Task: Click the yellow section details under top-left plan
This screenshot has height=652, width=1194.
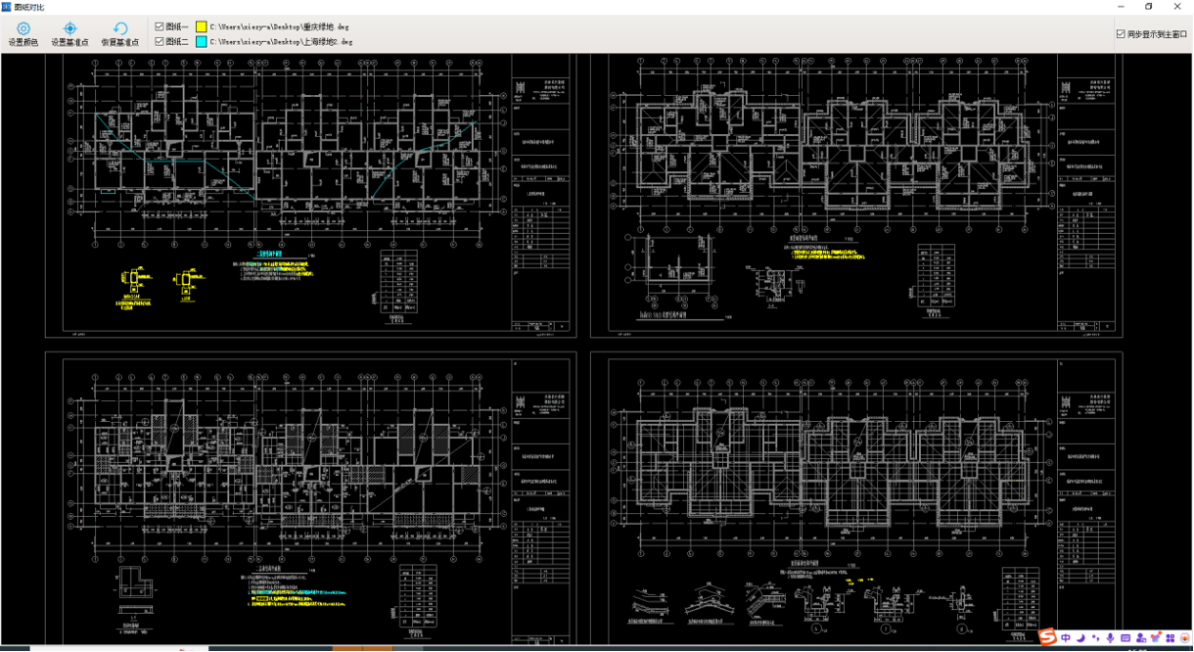Action: tap(159, 288)
